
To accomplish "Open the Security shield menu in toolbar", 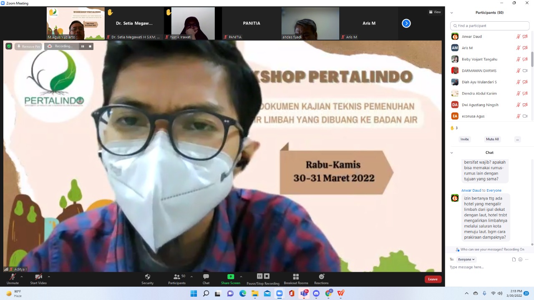I will (147, 279).
